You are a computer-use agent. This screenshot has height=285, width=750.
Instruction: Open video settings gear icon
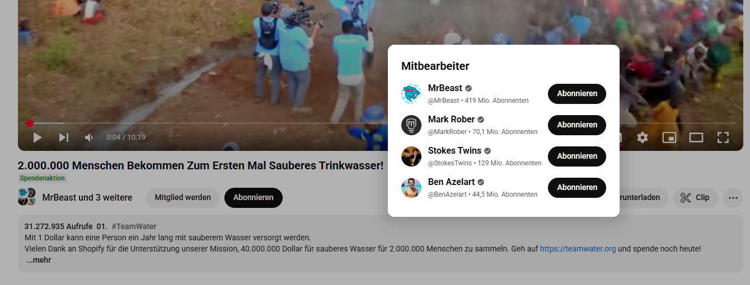point(643,137)
